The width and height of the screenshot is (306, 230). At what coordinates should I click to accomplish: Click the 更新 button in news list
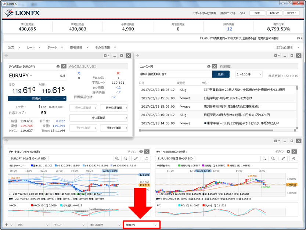point(221,74)
